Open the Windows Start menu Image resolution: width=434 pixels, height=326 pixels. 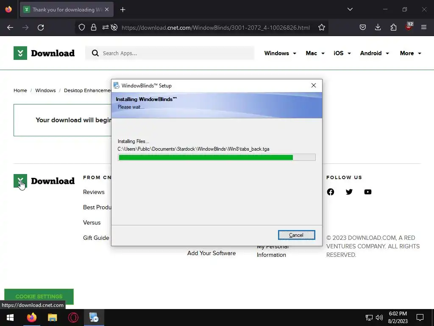(x=10, y=318)
